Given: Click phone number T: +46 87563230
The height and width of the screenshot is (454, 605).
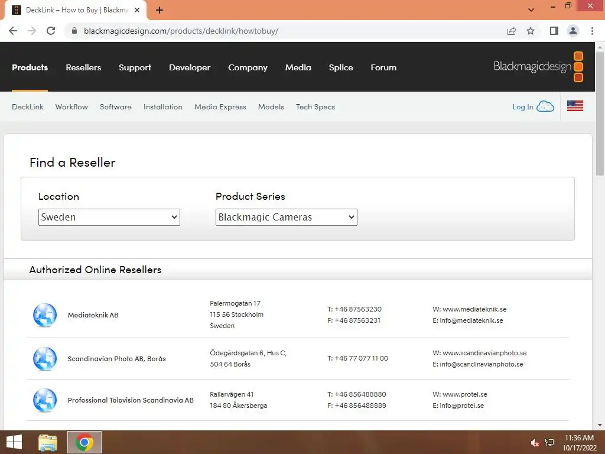Looking at the screenshot, I should click(x=354, y=309).
